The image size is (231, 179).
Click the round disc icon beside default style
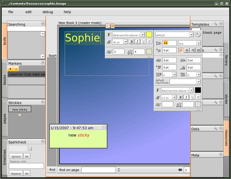click(198, 35)
